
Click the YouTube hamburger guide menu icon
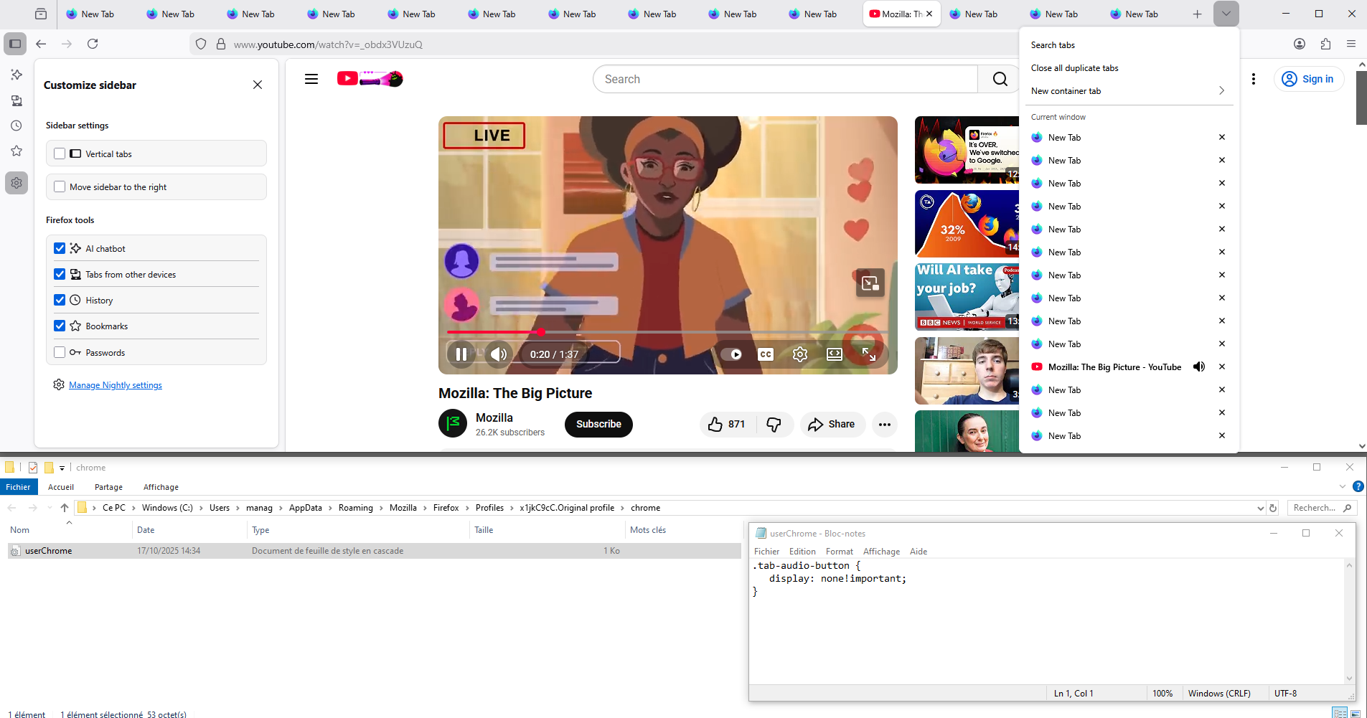tap(311, 79)
